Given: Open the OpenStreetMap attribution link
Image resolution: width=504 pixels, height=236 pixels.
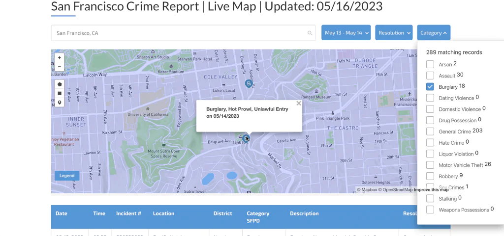Looking at the screenshot, I should pos(395,189).
